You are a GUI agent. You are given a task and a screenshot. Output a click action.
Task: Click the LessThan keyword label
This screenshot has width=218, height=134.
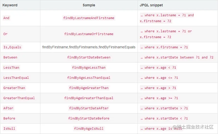coord(11,68)
